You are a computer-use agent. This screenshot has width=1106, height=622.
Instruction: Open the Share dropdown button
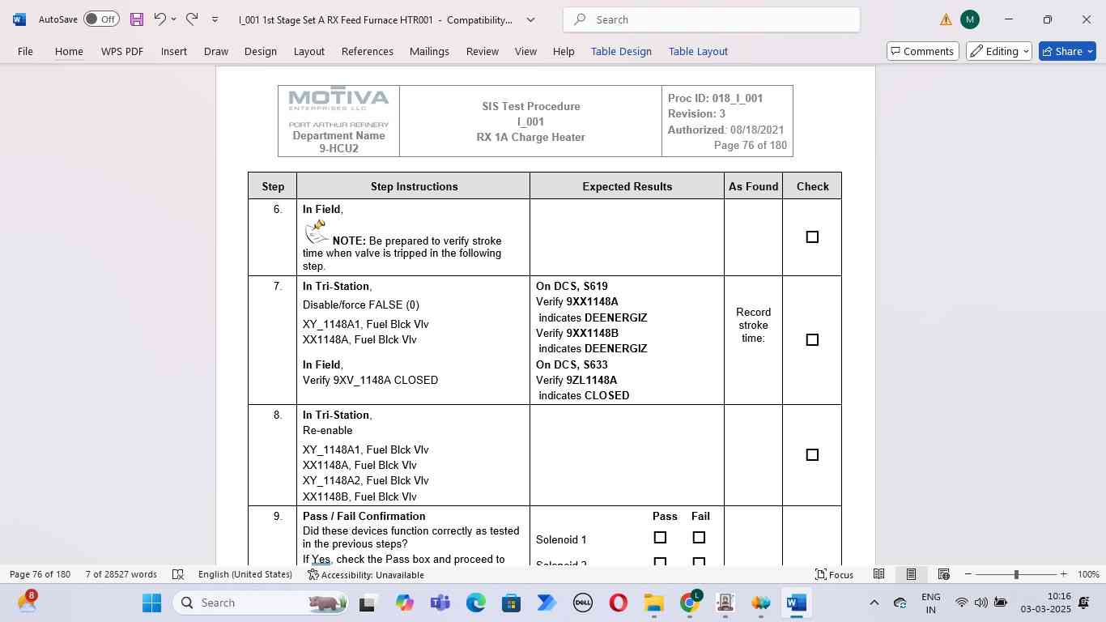[x=1067, y=51]
